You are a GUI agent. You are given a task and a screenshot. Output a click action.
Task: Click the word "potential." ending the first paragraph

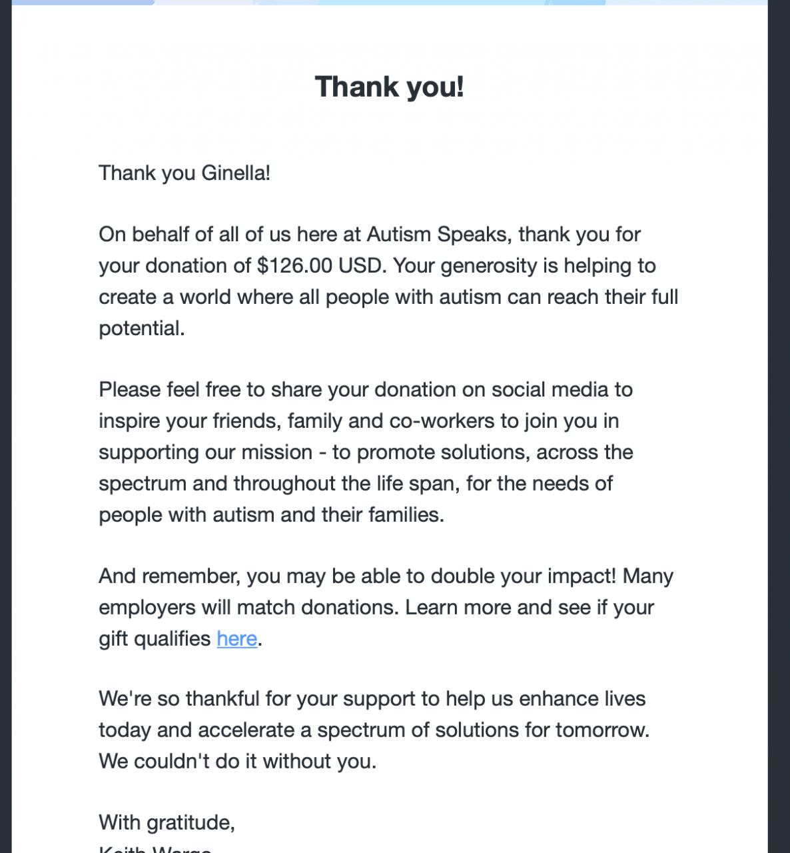point(141,329)
